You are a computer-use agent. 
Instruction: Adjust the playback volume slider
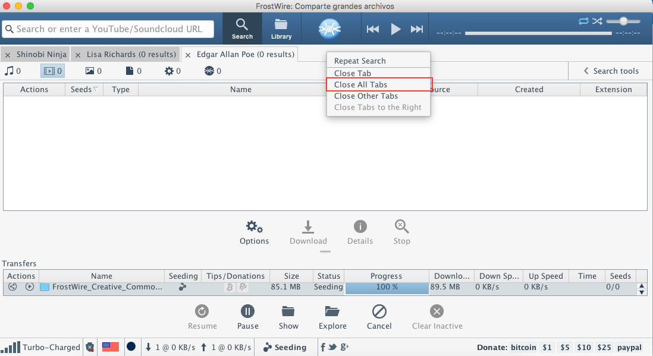[622, 21]
